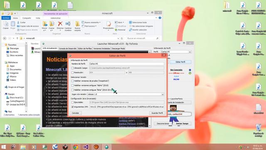Click the Buscar en minecraft search box

[x=143, y=38]
